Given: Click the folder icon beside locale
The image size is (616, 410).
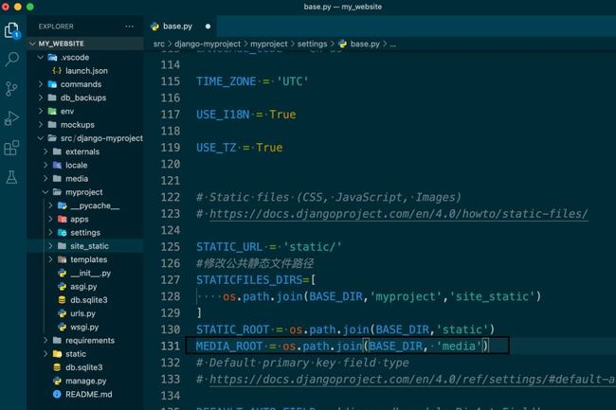Looking at the screenshot, I should (x=58, y=165).
